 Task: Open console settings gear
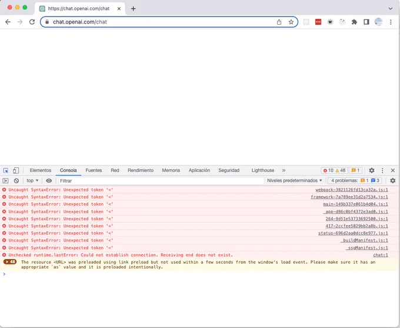[393, 181]
